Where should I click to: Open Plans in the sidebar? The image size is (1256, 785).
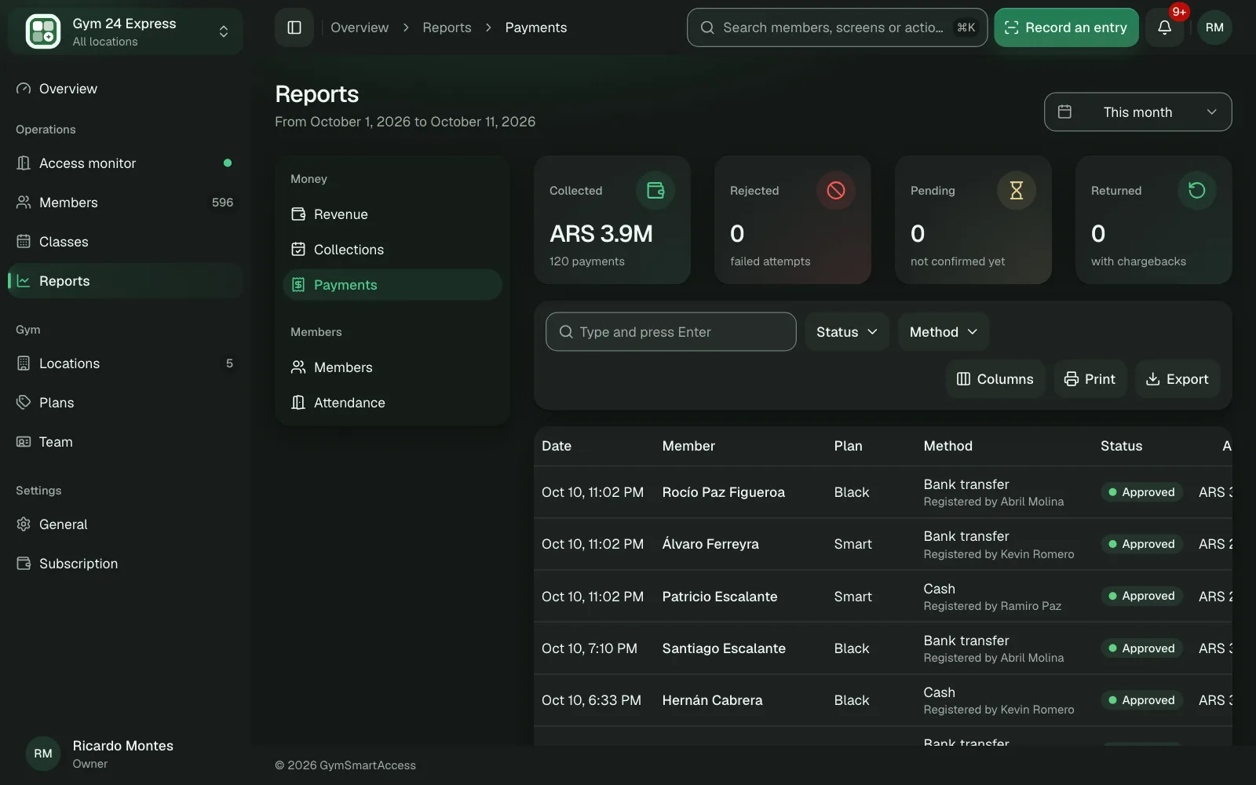[x=126, y=403]
